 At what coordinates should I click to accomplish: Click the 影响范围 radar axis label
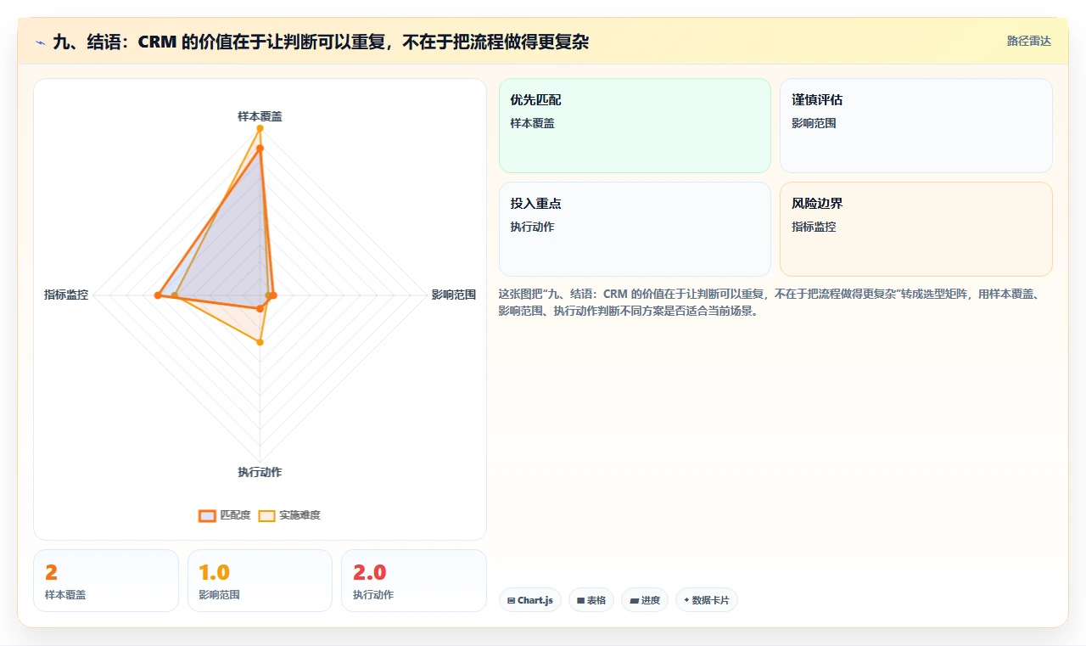[454, 295]
